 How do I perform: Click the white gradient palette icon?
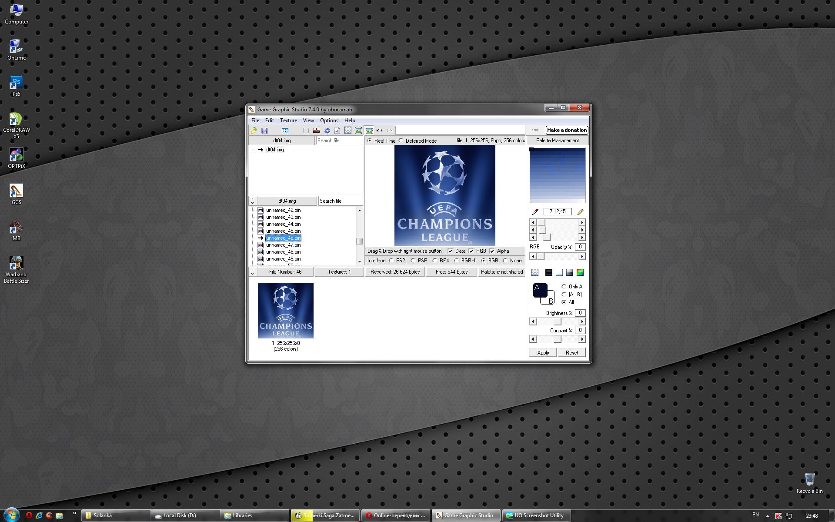tap(559, 272)
